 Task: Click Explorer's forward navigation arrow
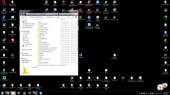[24, 14]
